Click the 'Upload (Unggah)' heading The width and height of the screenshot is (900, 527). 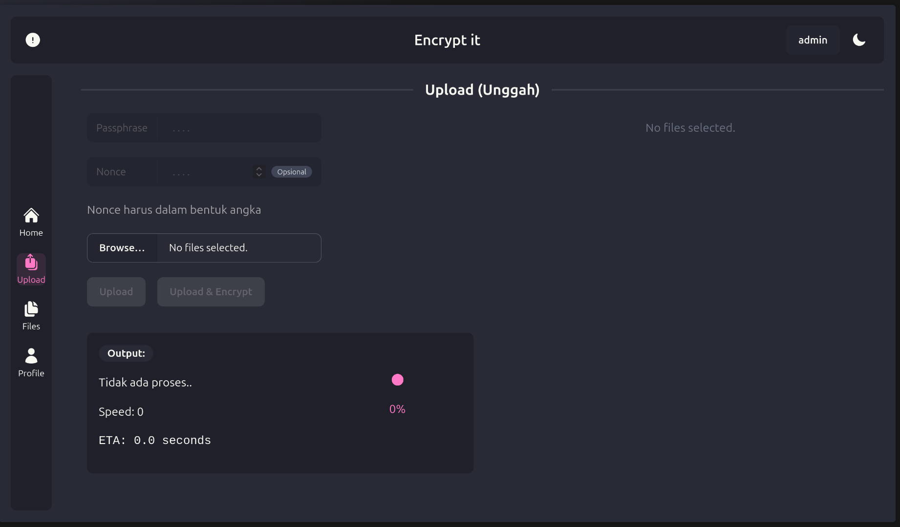tap(482, 90)
